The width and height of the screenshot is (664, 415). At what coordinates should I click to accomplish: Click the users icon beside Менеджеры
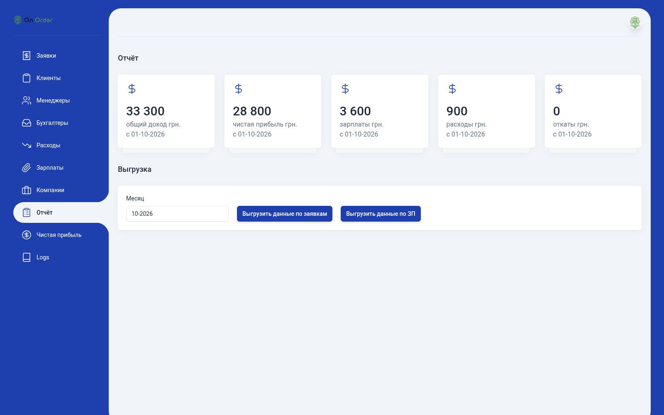[27, 100]
